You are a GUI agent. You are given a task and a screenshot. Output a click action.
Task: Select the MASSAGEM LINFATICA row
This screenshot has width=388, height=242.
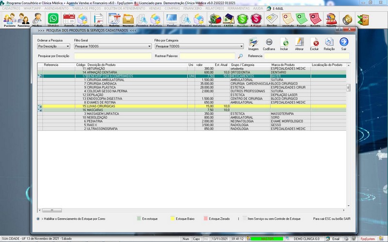click(x=192, y=114)
